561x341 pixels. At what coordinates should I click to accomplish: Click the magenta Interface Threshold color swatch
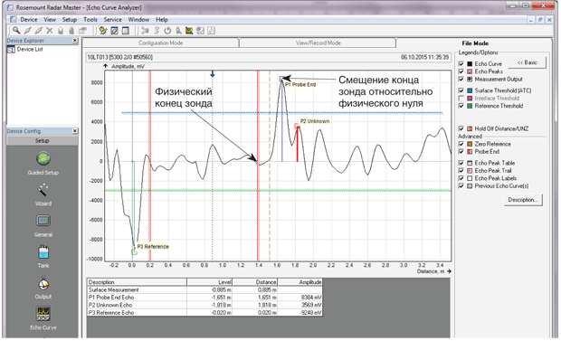click(470, 98)
